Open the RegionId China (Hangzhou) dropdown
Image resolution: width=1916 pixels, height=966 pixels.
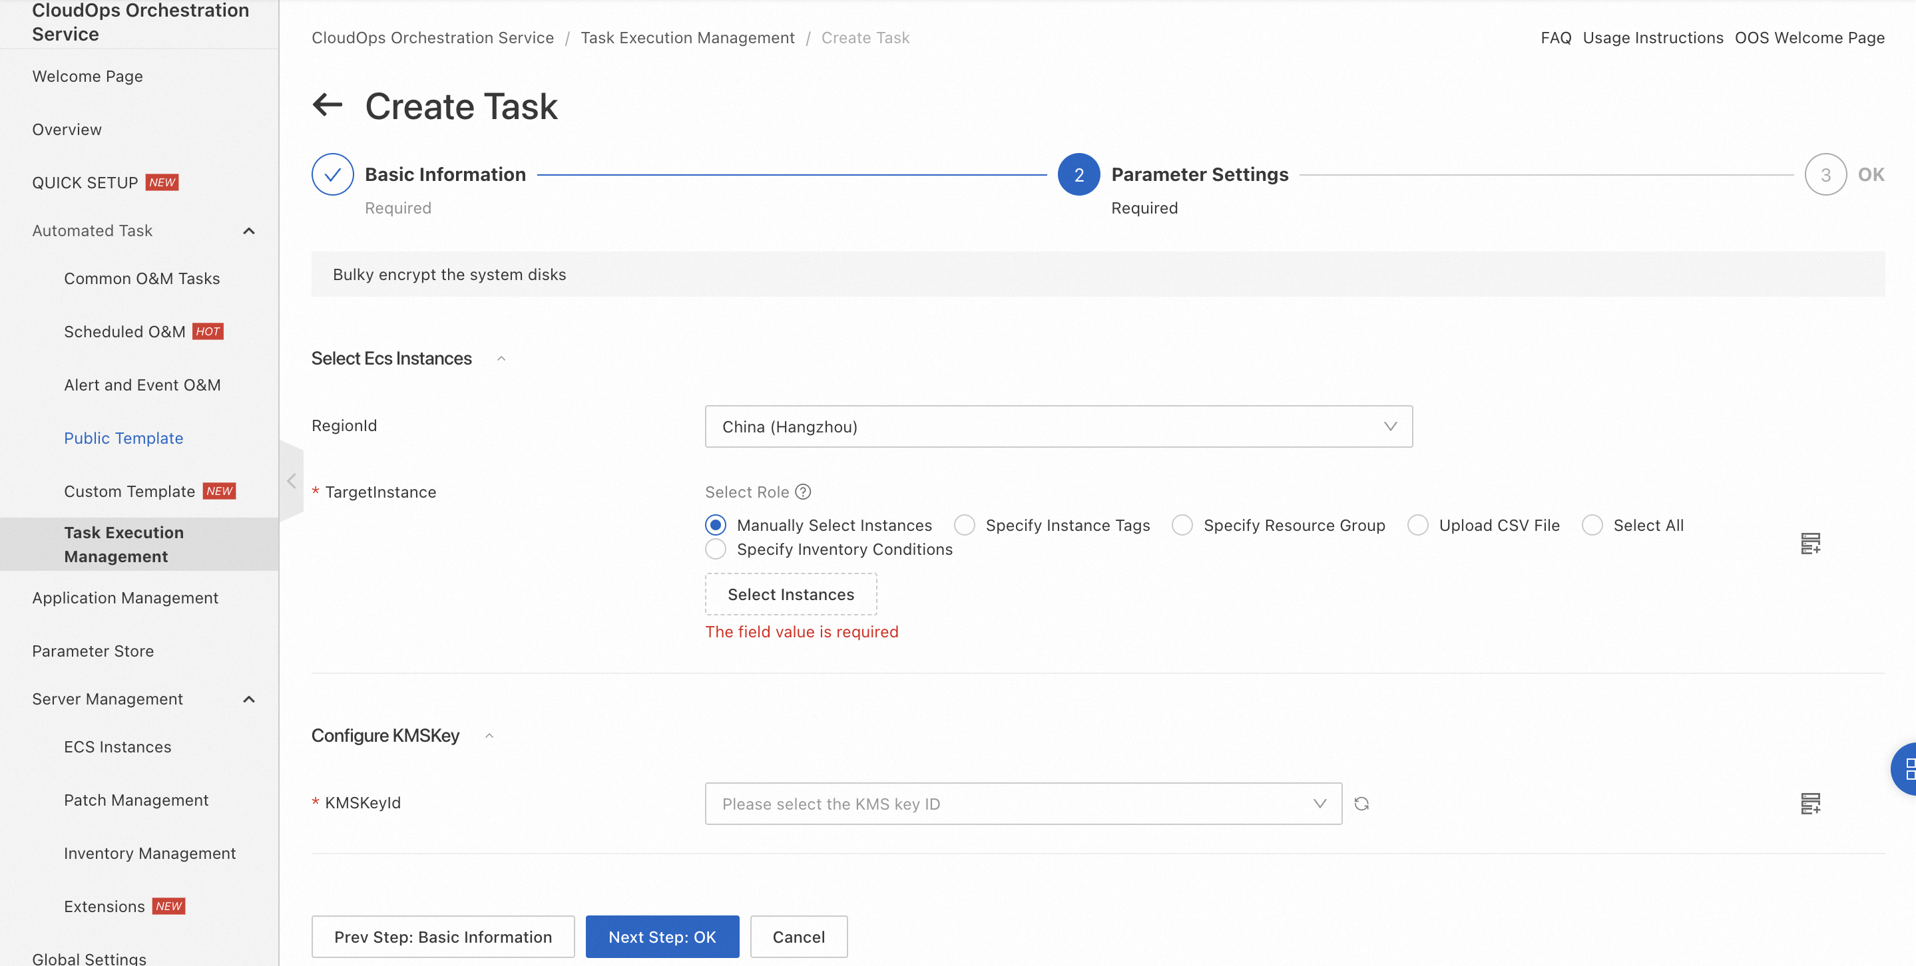click(x=1058, y=426)
